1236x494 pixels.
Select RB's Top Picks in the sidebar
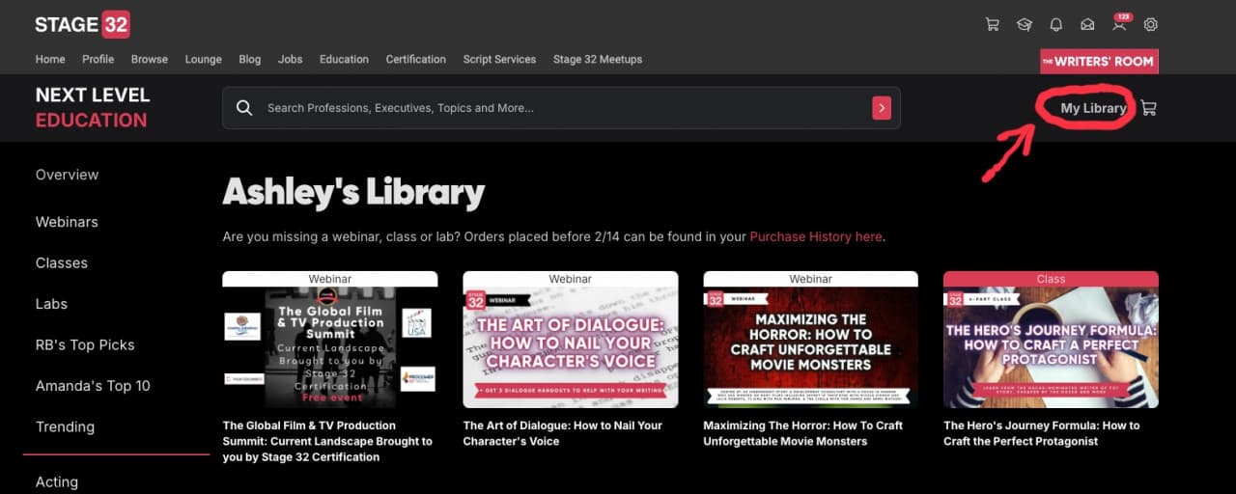pos(85,344)
